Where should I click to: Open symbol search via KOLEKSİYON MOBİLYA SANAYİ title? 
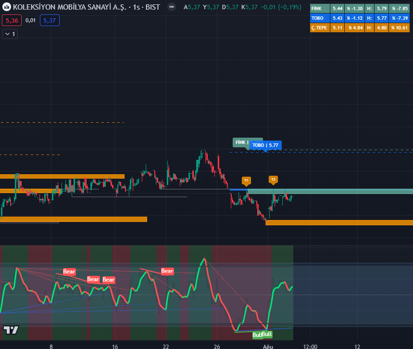click(x=70, y=7)
